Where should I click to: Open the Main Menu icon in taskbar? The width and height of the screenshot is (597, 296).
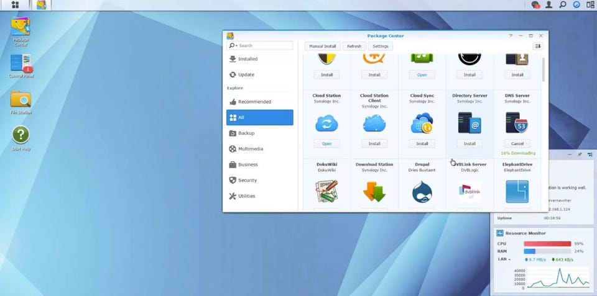click(15, 5)
